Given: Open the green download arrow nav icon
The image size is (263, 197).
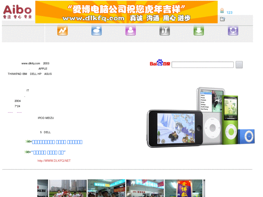Looking at the screenshot, I should tap(199, 30).
